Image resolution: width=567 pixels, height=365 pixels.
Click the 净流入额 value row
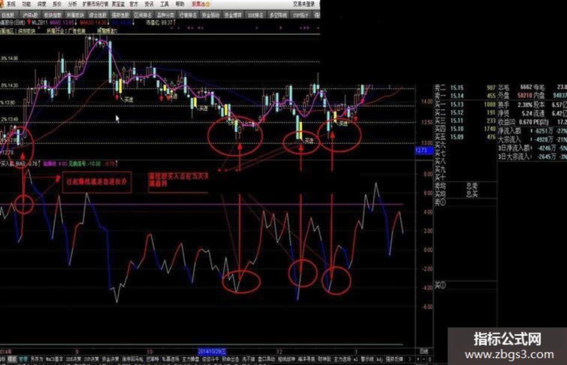coord(532,131)
